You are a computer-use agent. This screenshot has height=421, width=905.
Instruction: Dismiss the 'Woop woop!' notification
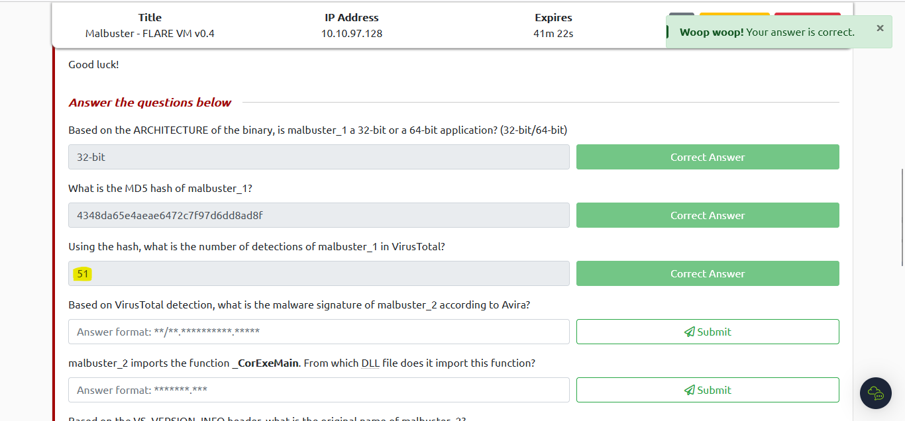tap(880, 28)
